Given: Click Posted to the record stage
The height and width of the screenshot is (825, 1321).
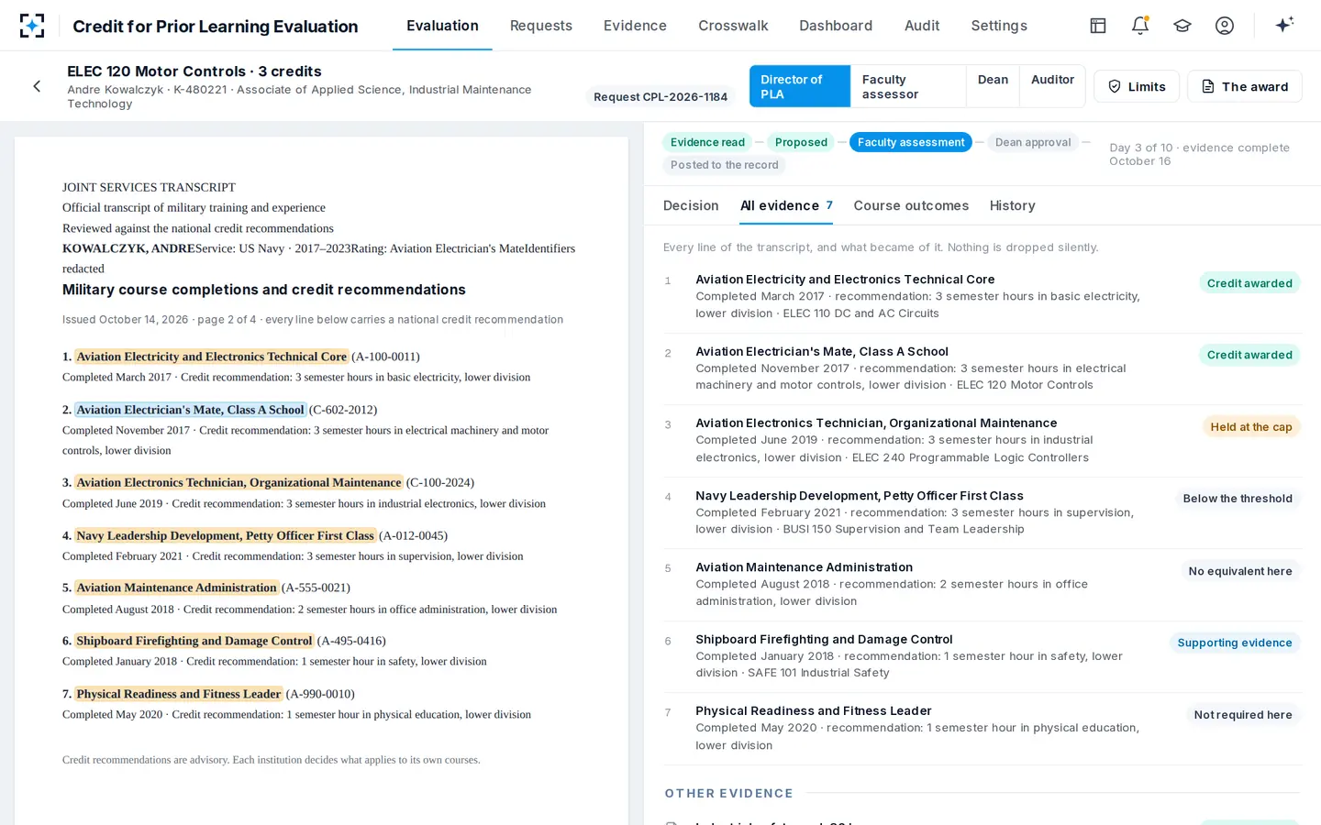Looking at the screenshot, I should pyautogui.click(x=724, y=165).
